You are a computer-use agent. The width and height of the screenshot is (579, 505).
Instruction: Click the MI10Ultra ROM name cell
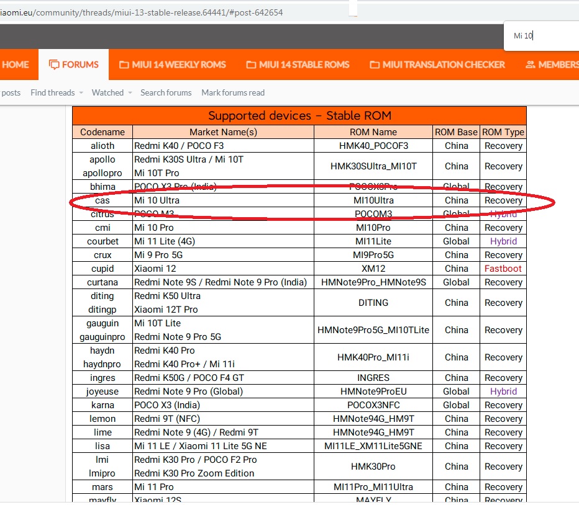(373, 200)
